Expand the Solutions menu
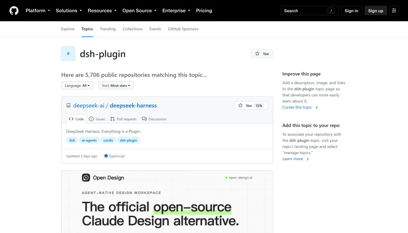The image size is (408, 233). click(69, 11)
